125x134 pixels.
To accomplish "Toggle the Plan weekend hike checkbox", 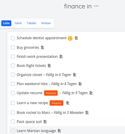I will [13, 84].
